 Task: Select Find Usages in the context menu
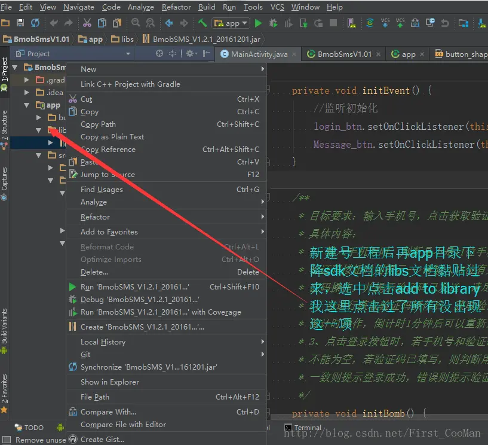pos(102,190)
